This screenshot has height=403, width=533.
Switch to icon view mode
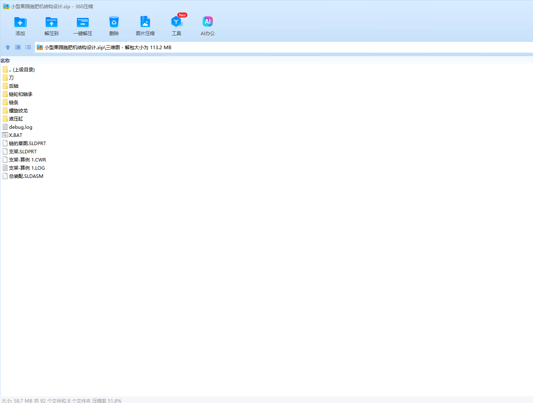pos(18,47)
